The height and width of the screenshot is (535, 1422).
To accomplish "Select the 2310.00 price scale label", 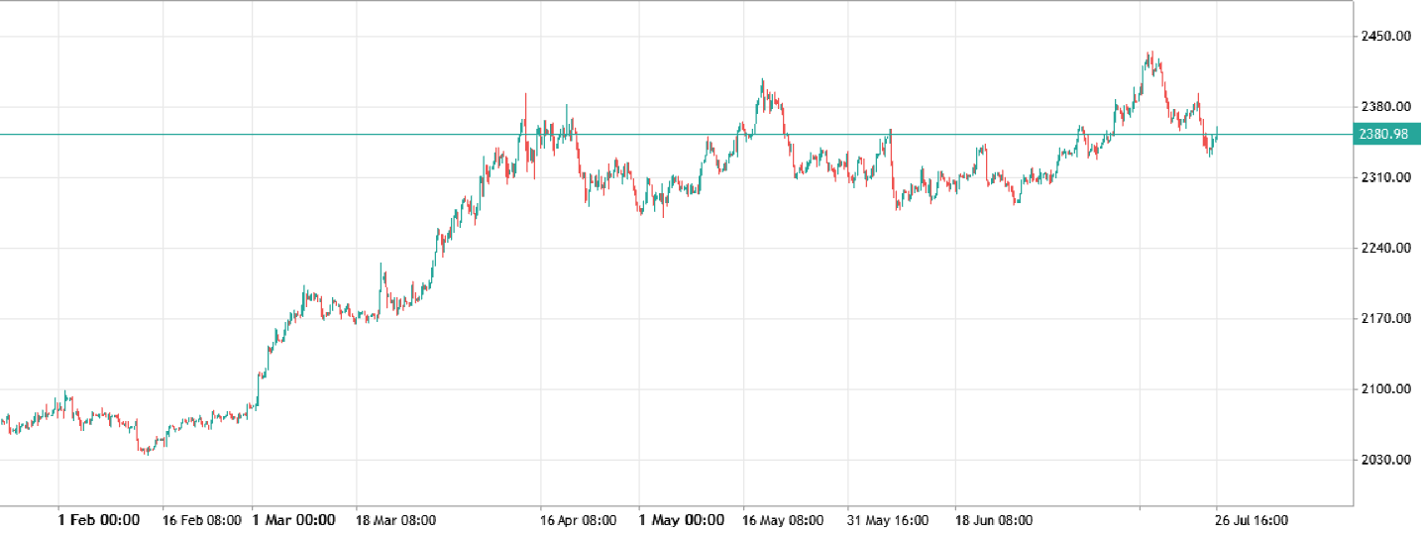I will point(1385,177).
